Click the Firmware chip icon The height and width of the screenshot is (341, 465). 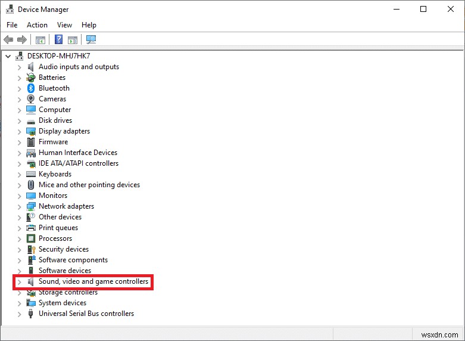pyautogui.click(x=31, y=142)
